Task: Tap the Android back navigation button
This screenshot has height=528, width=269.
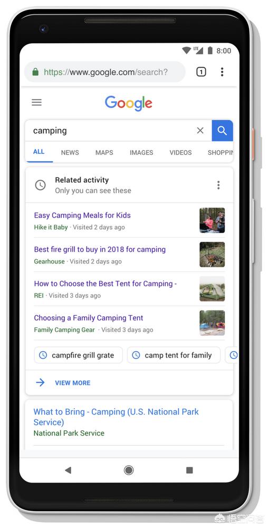Action: (68, 470)
